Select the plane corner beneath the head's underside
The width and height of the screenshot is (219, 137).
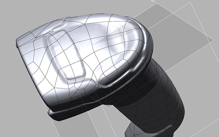point(109,108)
